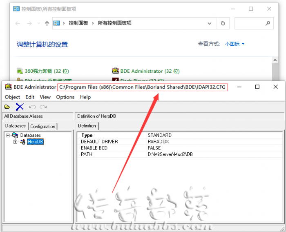This screenshot has height=232, width=286.
Task: Click the Open Configuration folder icon
Action: coord(7,107)
